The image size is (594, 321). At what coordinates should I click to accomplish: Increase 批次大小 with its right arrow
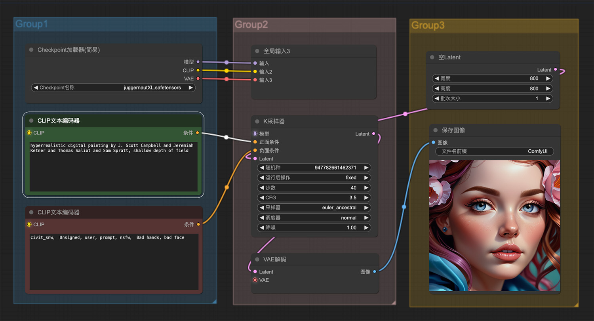[x=548, y=98]
